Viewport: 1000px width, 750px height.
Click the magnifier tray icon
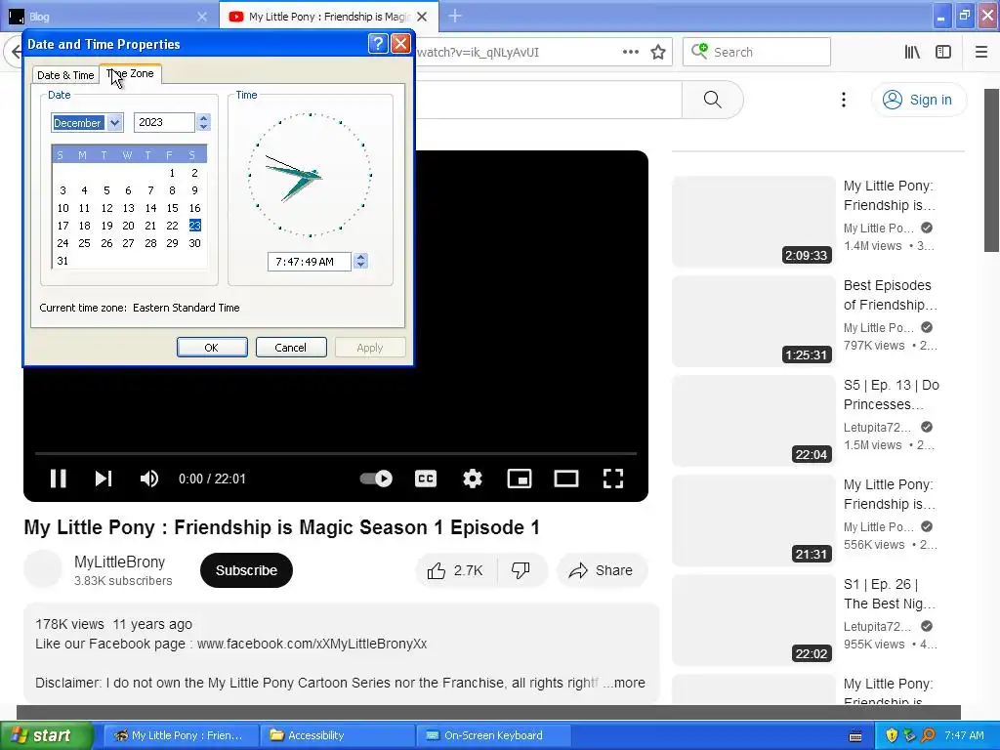click(928, 735)
